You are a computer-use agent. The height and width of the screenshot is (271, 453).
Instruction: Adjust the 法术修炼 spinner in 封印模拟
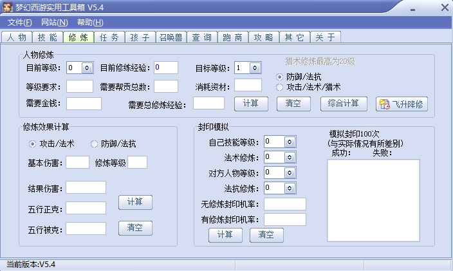[290, 158]
